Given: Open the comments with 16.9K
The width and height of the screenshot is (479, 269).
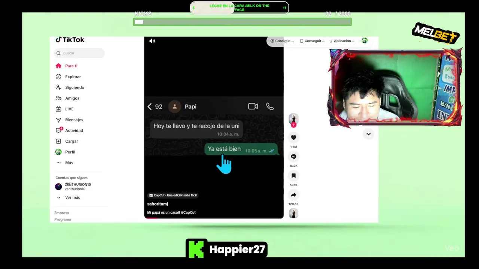Looking at the screenshot, I should click(293, 157).
